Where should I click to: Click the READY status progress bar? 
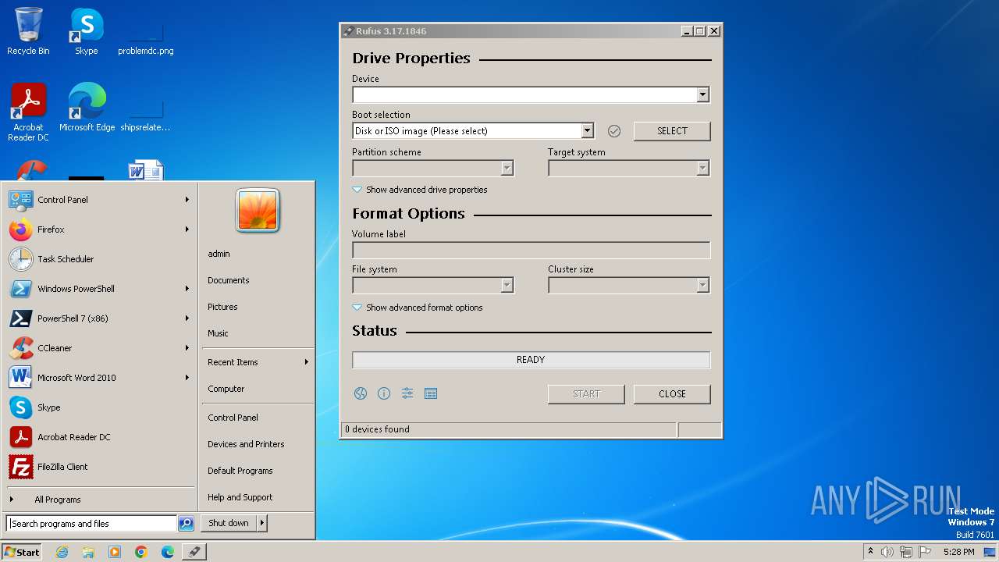point(531,360)
